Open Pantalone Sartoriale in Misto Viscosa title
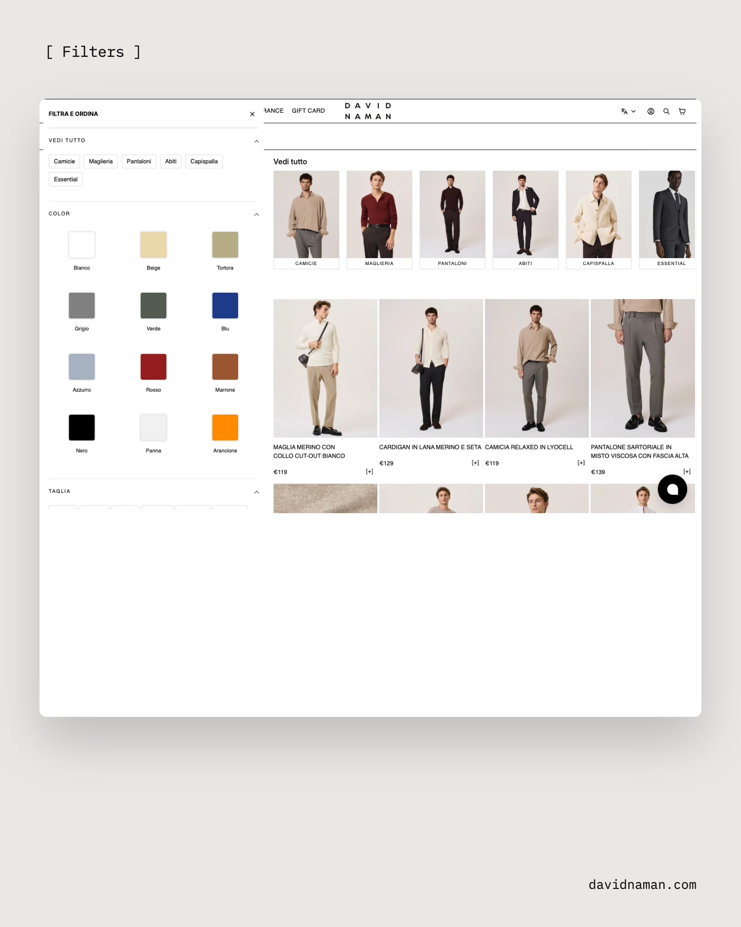The width and height of the screenshot is (741, 927). point(640,451)
